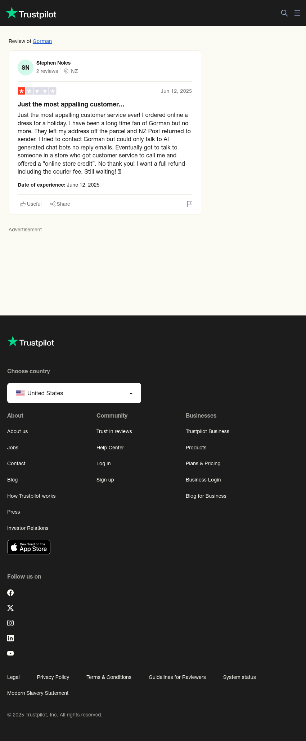Open Trustpilot Business link
Image resolution: width=306 pixels, height=741 pixels.
[207, 431]
